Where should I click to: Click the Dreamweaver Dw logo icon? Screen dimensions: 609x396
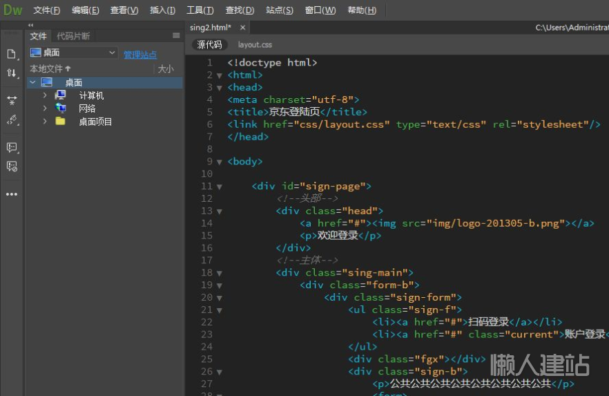click(12, 10)
